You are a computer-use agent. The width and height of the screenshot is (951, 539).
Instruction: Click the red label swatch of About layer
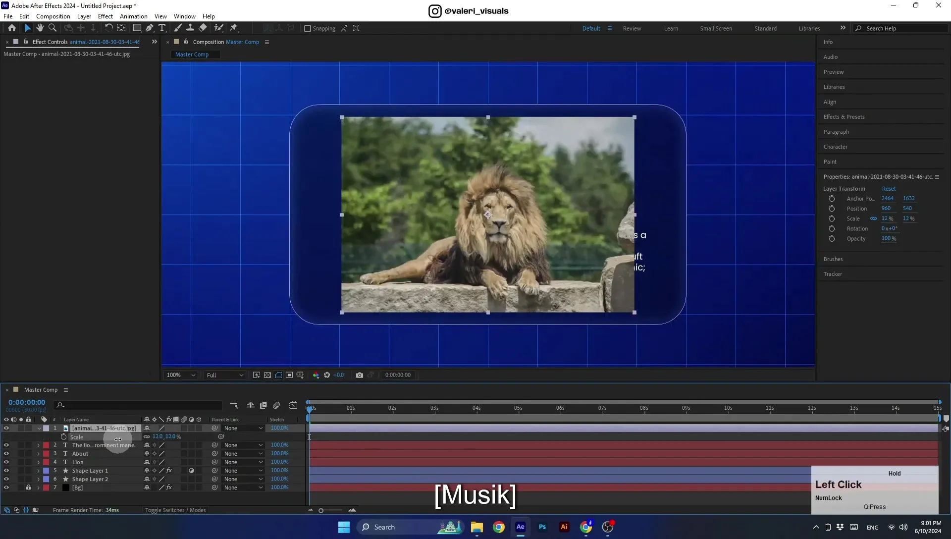pyautogui.click(x=46, y=454)
